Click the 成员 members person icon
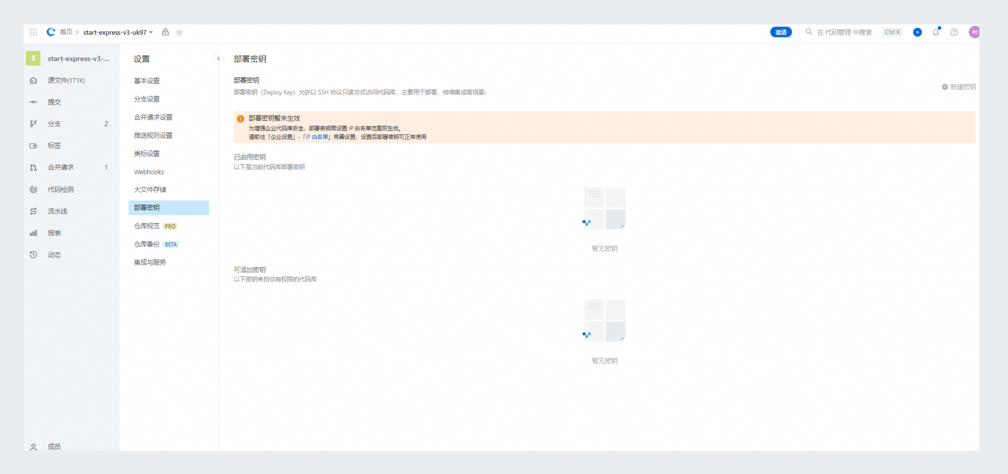The width and height of the screenshot is (1008, 474). click(33, 447)
